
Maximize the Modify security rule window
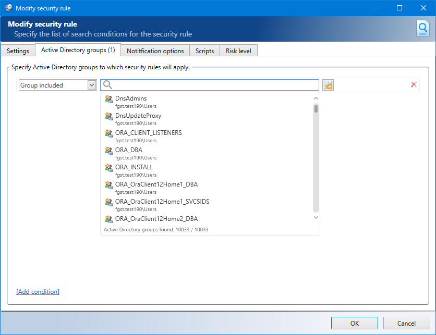(399, 8)
